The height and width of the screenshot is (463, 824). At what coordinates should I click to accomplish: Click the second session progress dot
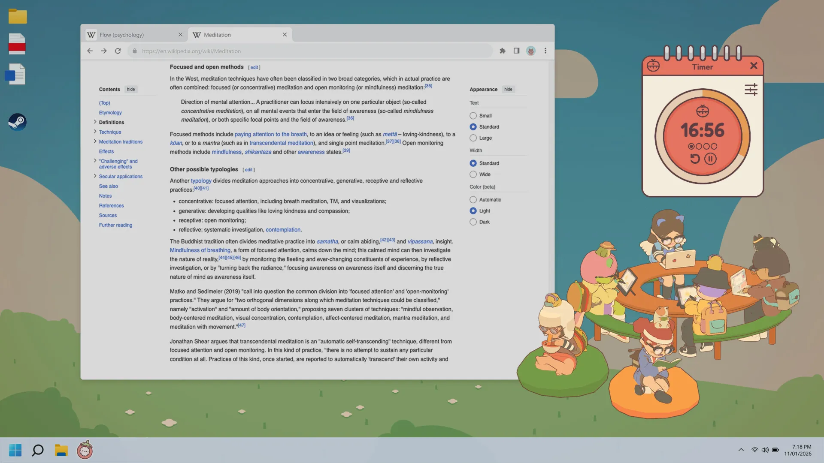click(699, 146)
